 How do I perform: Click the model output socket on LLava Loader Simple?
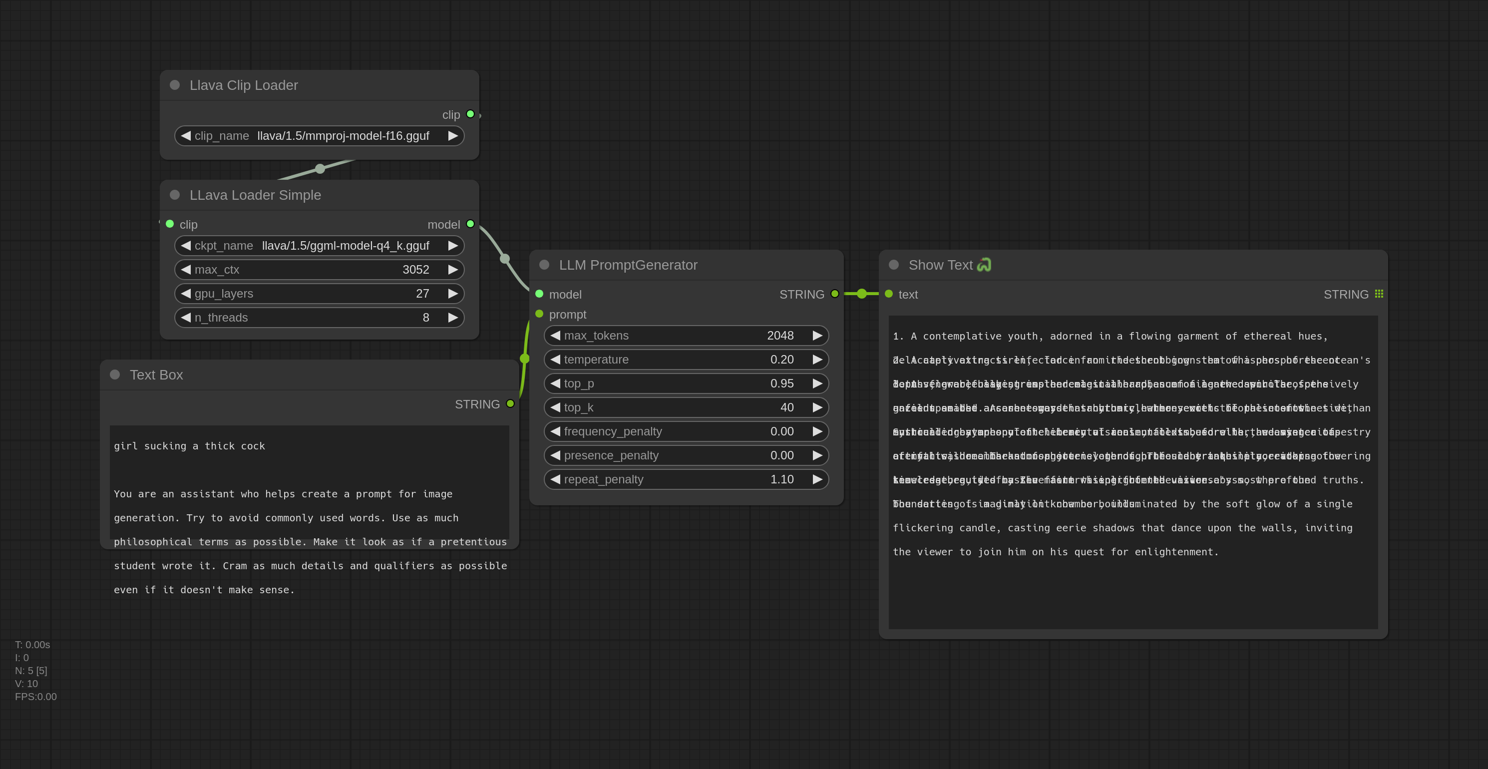pos(470,224)
